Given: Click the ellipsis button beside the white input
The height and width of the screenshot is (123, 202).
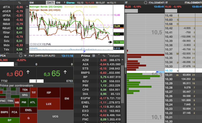Looking at the screenshot, I should [x=16, y=64].
